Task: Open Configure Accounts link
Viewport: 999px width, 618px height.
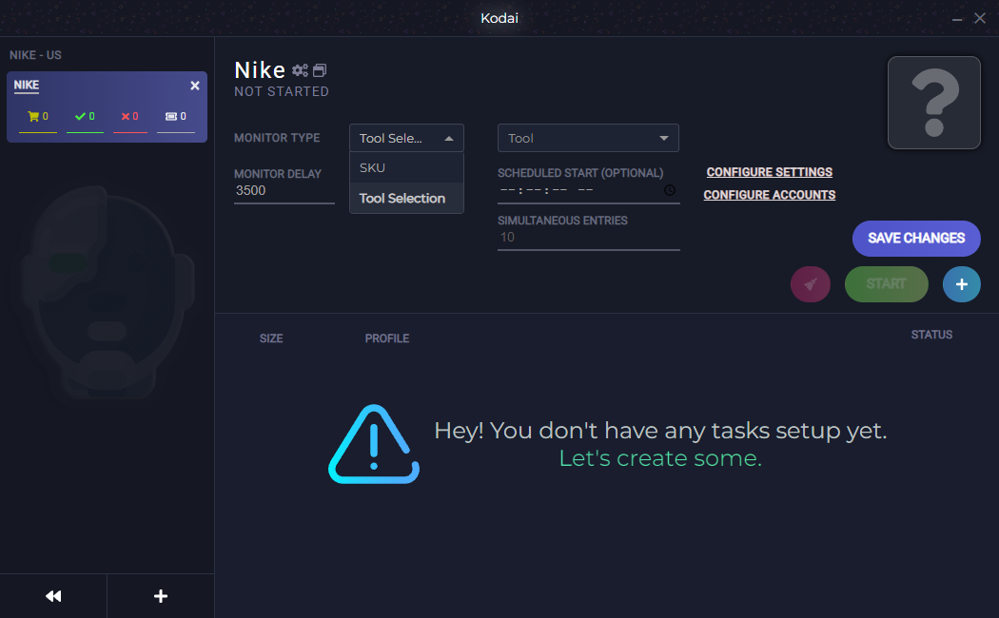Action: pos(769,195)
